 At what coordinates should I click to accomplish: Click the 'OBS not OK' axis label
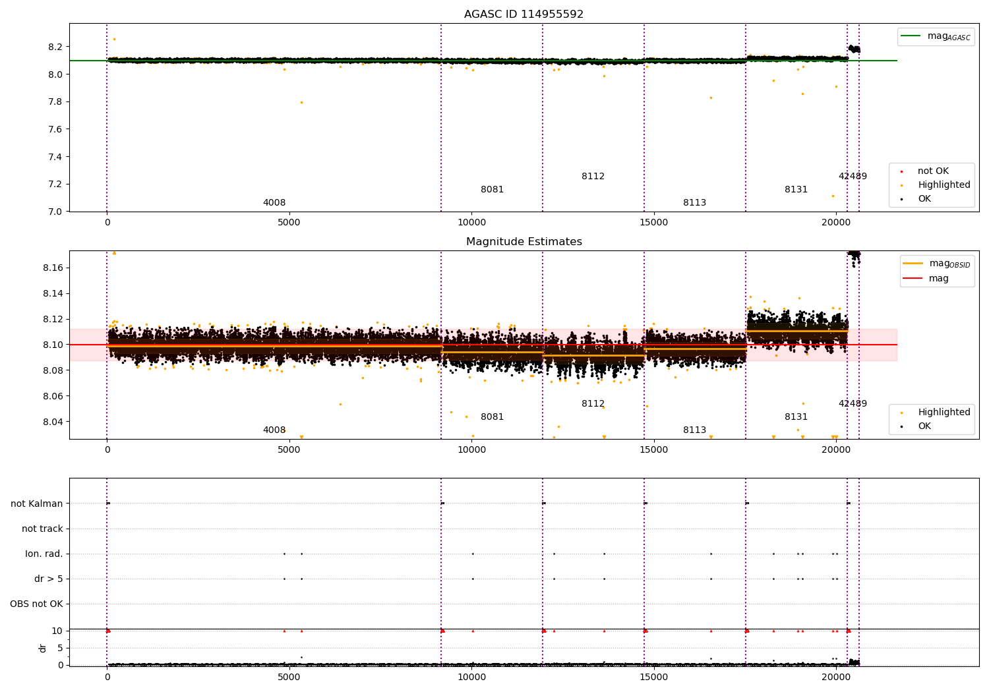pos(36,604)
